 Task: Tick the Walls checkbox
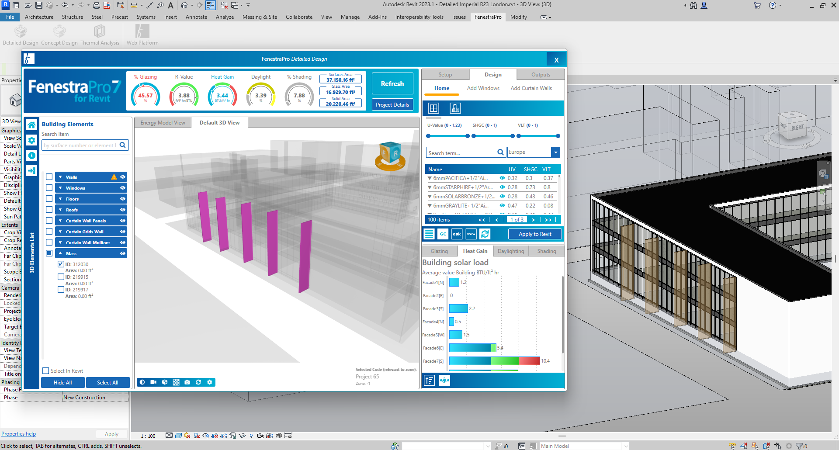click(x=49, y=177)
